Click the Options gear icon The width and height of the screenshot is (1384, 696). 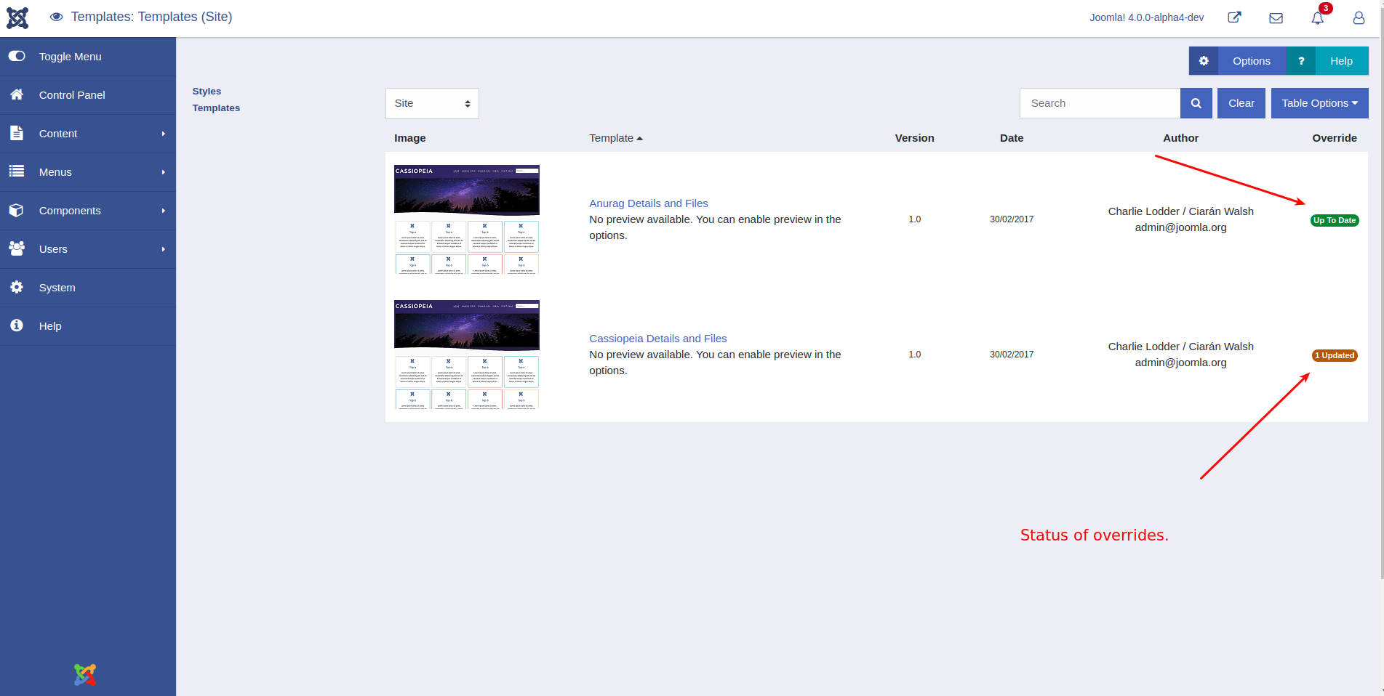1204,61
